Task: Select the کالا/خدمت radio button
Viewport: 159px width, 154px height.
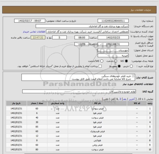Action: (102, 61)
